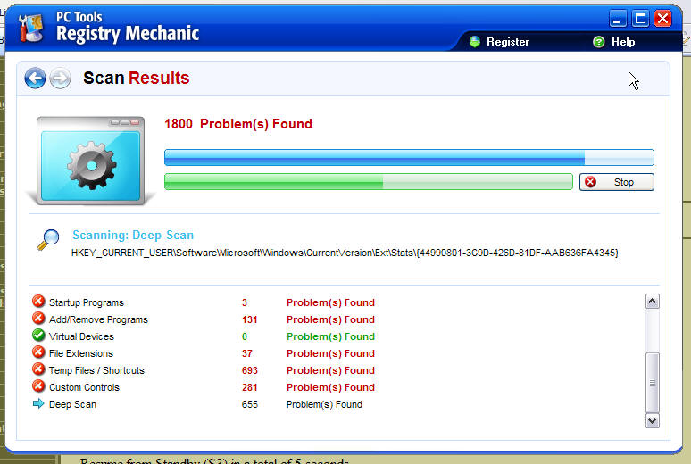This screenshot has width=691, height=464.
Task: Select the Deep Scan row label
Action: pos(72,404)
